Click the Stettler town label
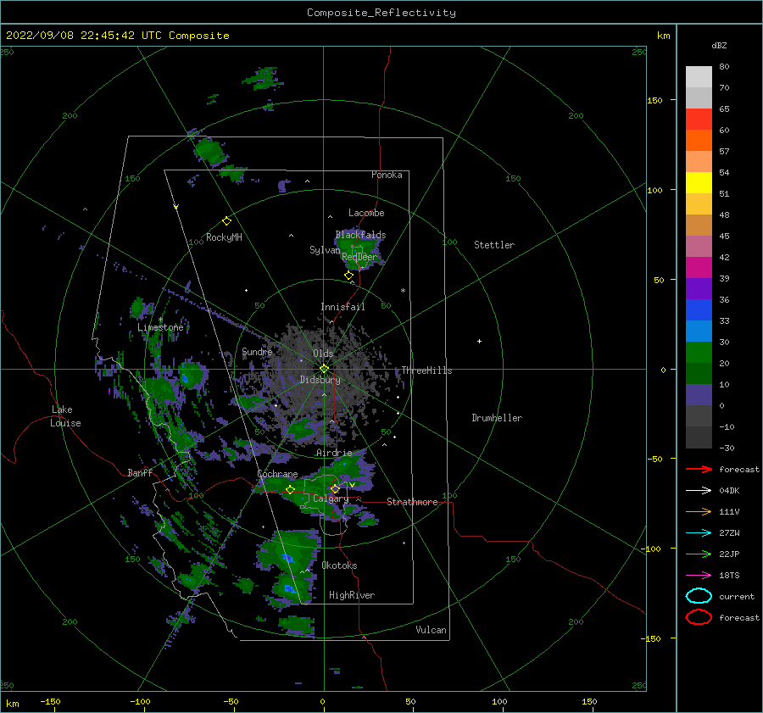Image resolution: width=763 pixels, height=713 pixels. (x=494, y=245)
